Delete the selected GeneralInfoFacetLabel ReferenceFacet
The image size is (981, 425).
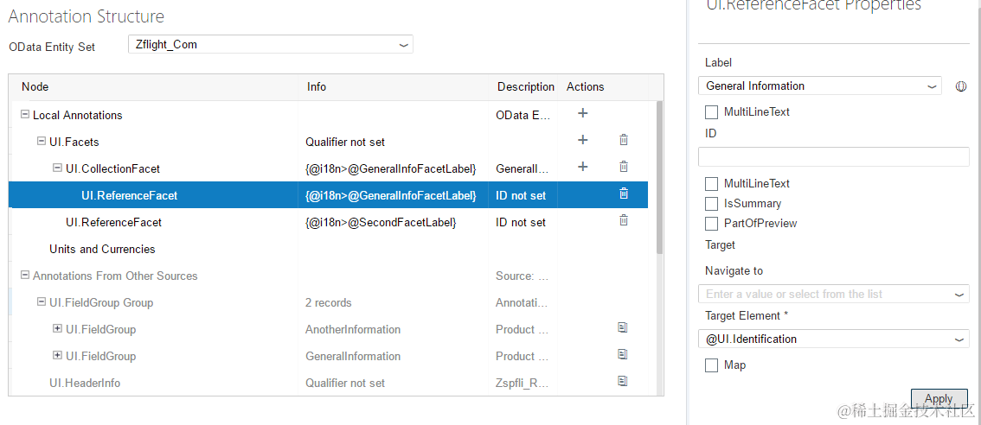pyautogui.click(x=623, y=193)
